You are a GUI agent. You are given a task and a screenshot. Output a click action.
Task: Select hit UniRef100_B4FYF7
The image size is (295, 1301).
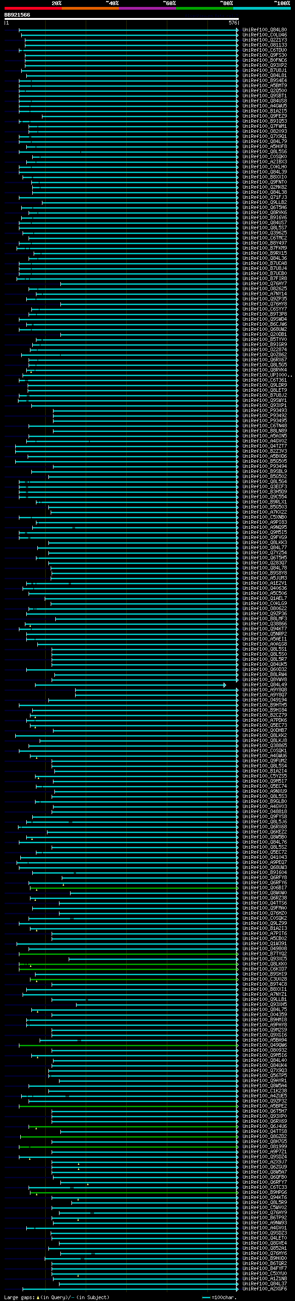coord(265,1268)
